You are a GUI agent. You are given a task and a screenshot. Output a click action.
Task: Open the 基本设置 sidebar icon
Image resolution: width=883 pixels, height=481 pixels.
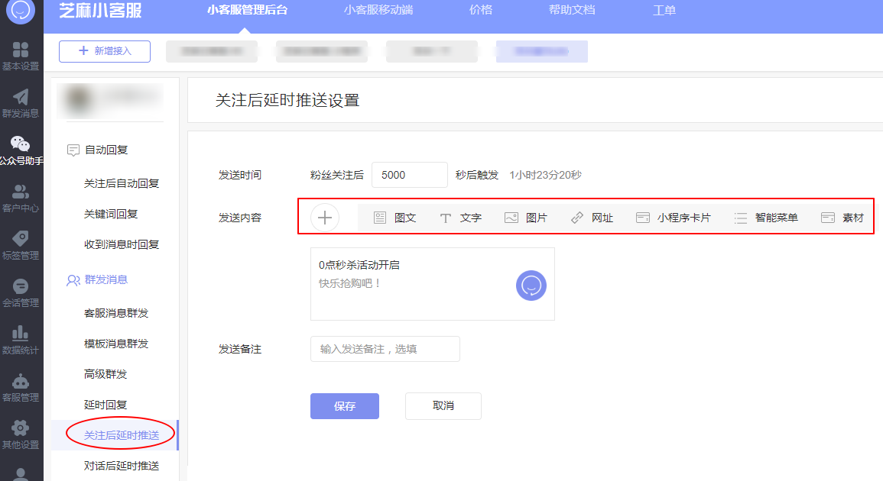click(x=21, y=50)
